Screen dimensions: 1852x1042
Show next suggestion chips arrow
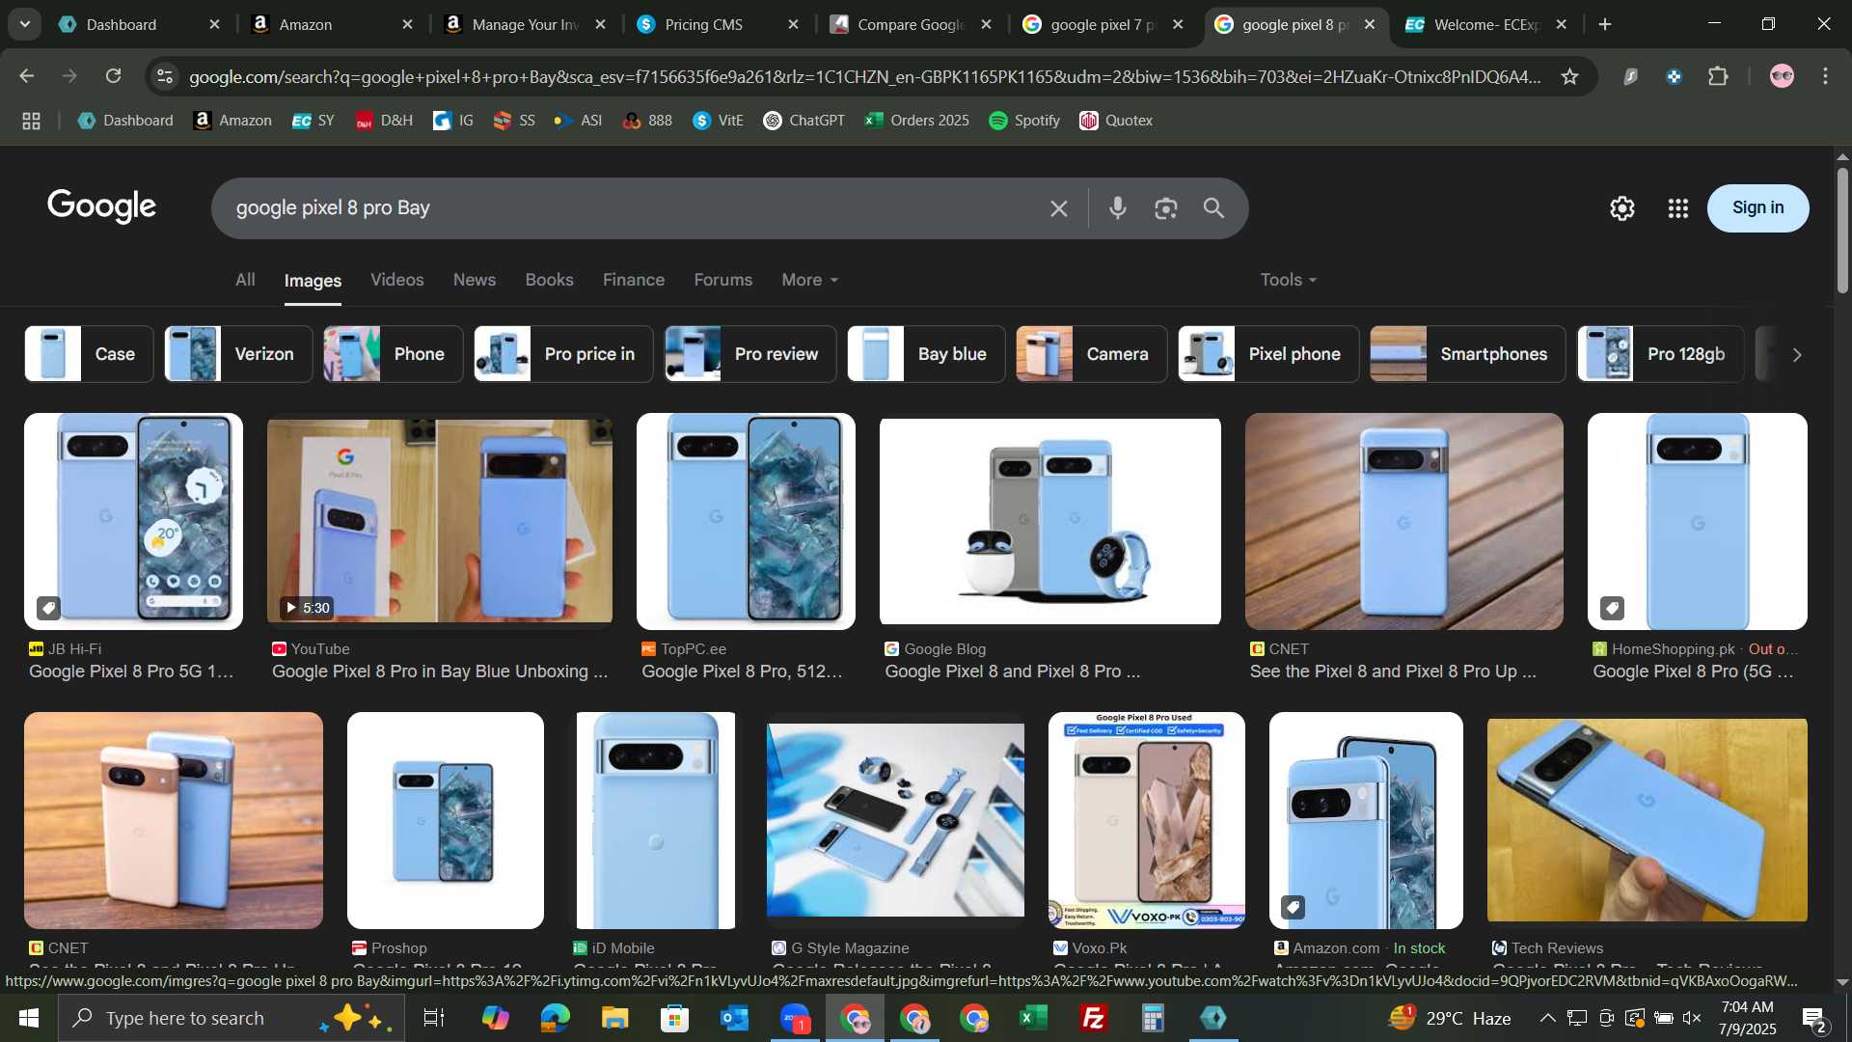[1796, 354]
